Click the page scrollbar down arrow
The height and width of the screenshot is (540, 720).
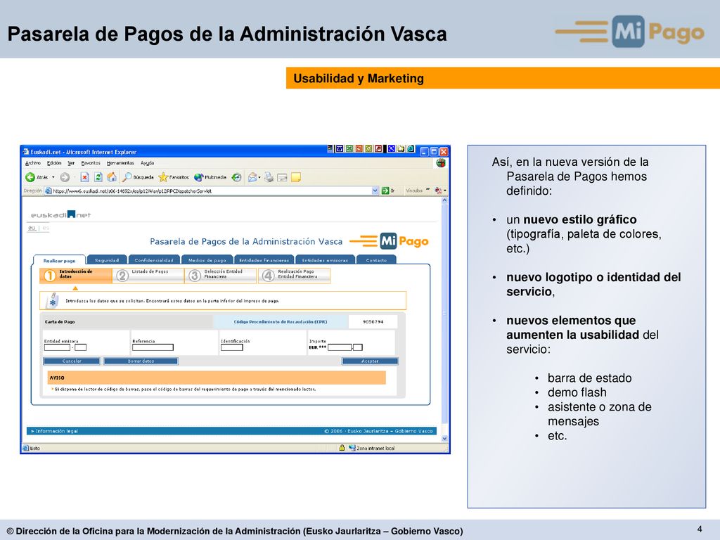[444, 438]
